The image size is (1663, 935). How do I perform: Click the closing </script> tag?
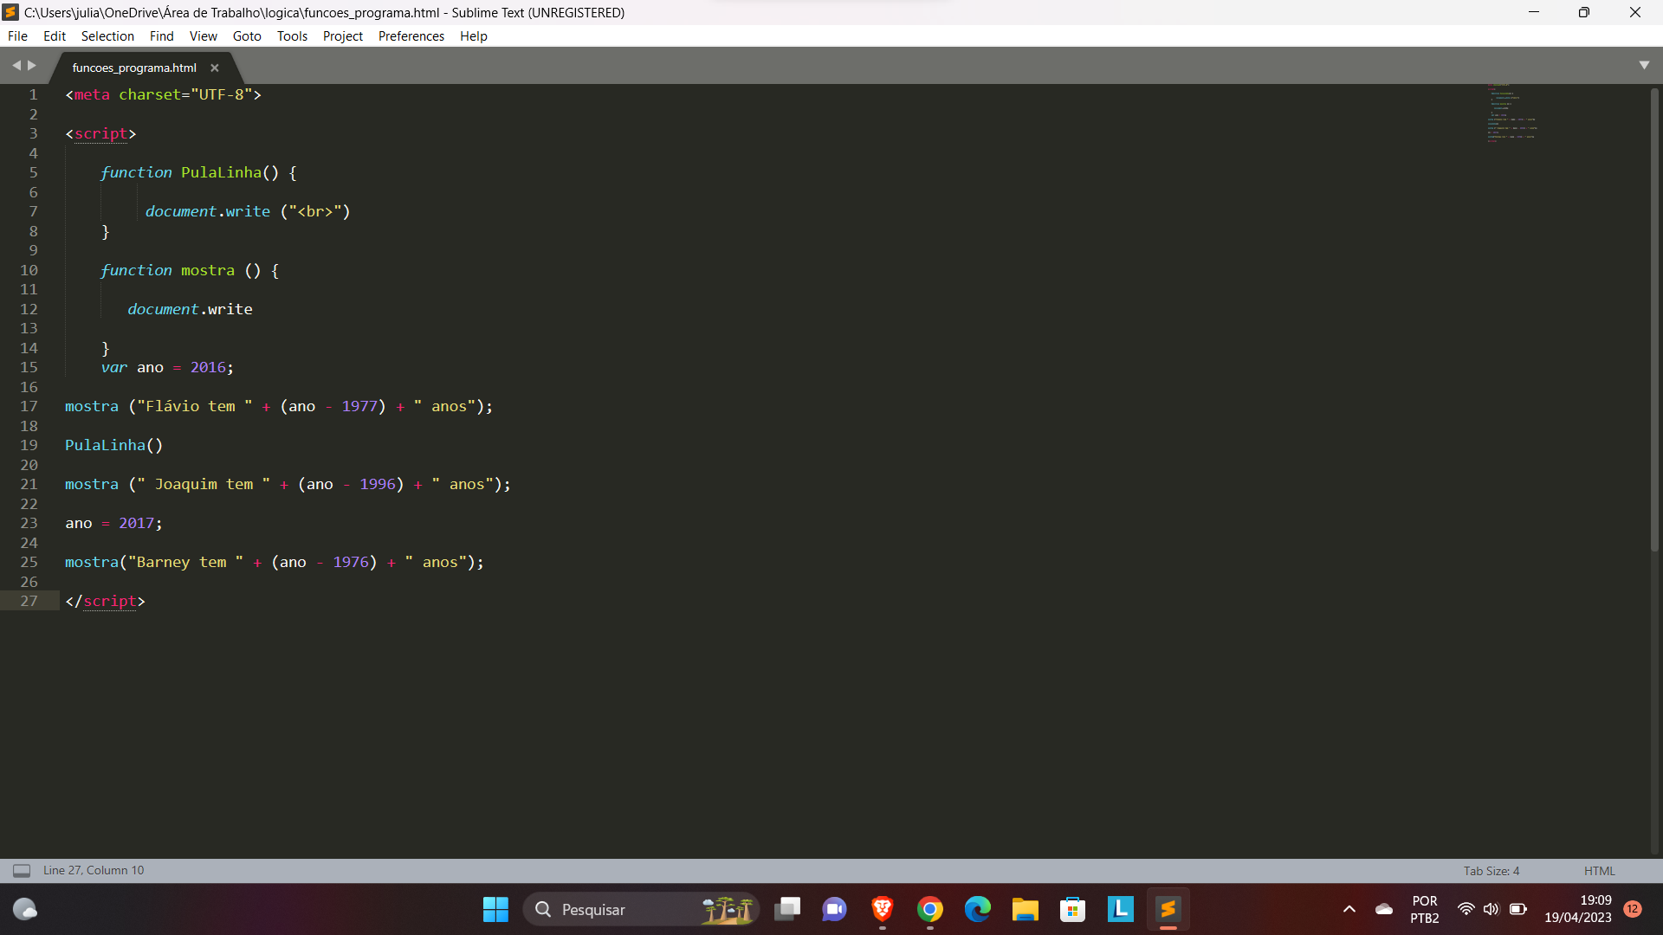tap(105, 601)
